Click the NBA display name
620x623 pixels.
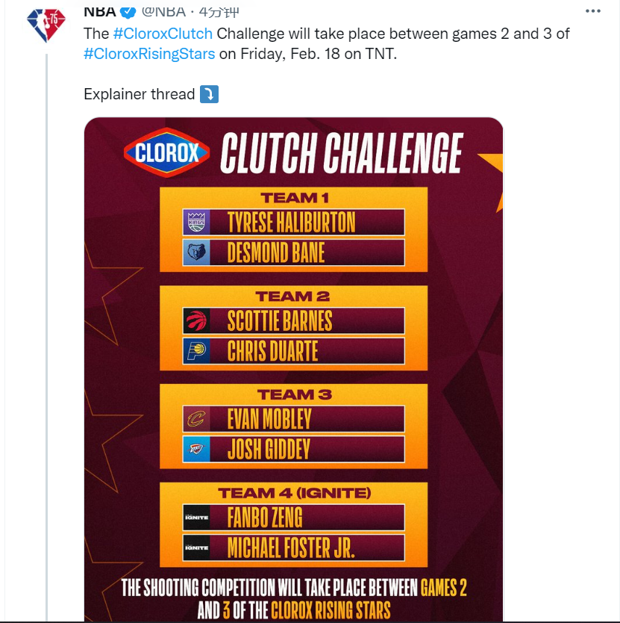click(x=100, y=12)
